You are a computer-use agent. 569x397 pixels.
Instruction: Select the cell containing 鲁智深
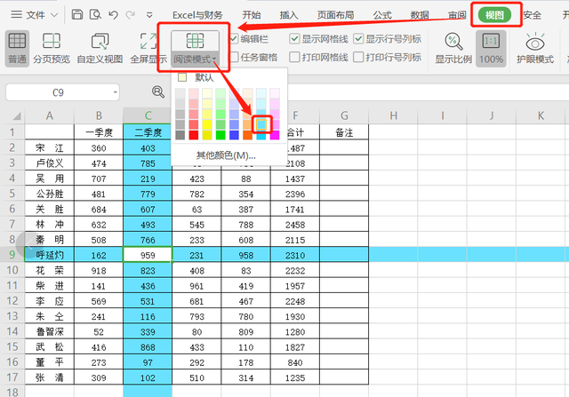(50, 331)
